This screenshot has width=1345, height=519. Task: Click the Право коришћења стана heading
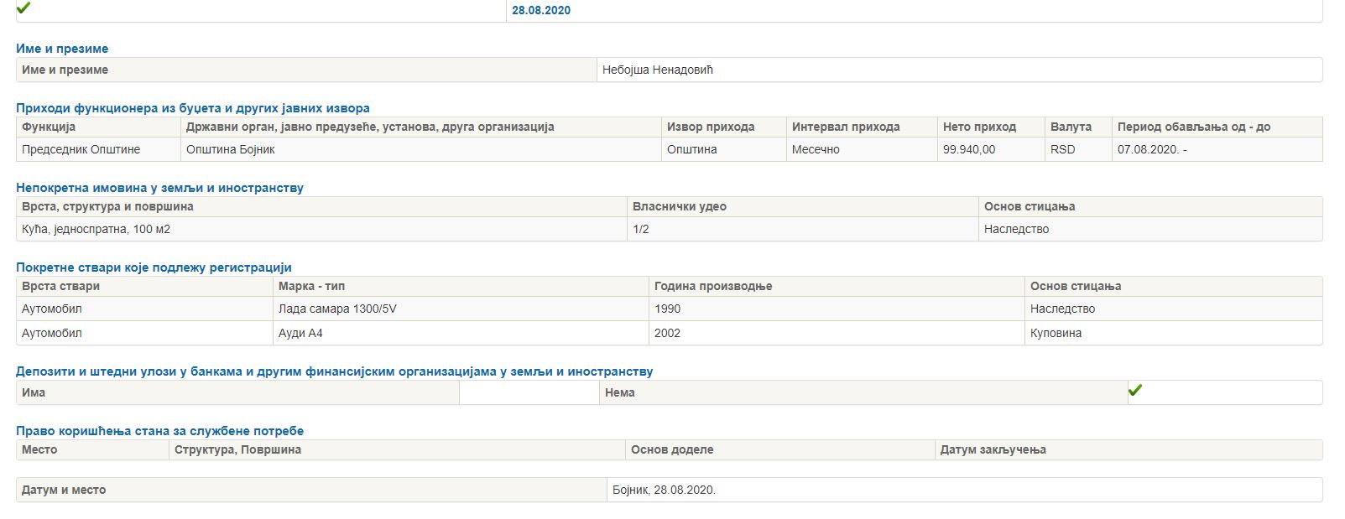pos(159,431)
